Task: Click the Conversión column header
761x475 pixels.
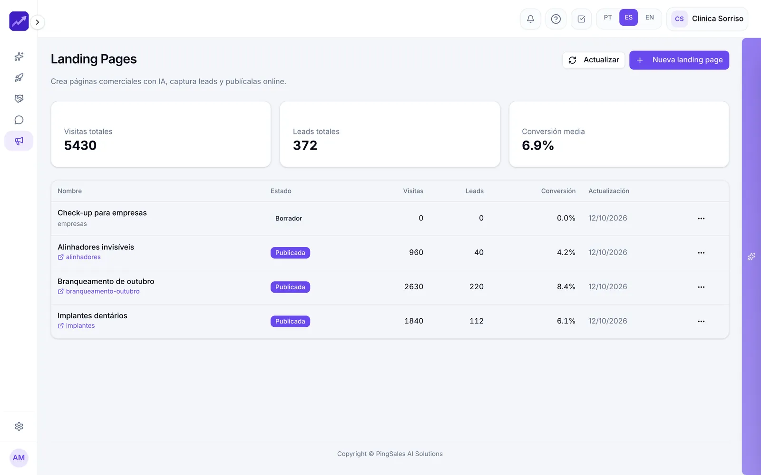Action: 558,191
